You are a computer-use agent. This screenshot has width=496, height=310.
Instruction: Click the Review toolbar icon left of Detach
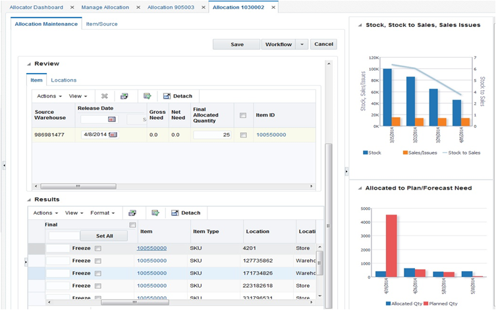(x=147, y=96)
